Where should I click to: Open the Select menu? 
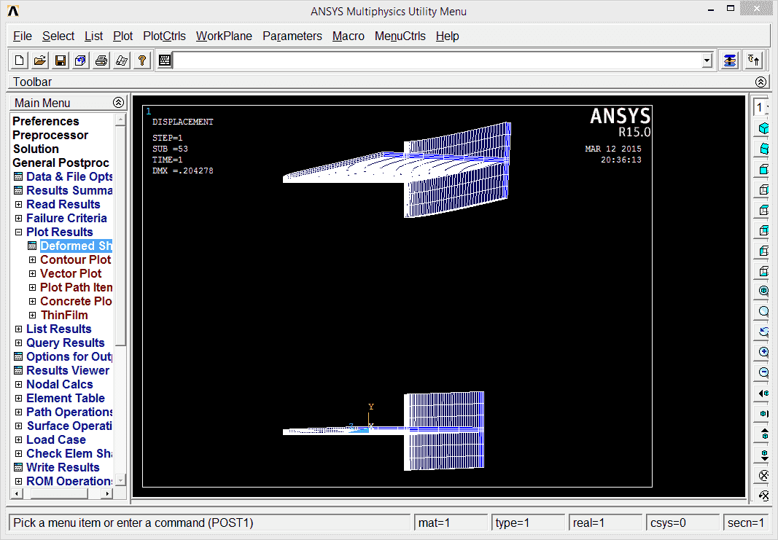pyautogui.click(x=58, y=36)
